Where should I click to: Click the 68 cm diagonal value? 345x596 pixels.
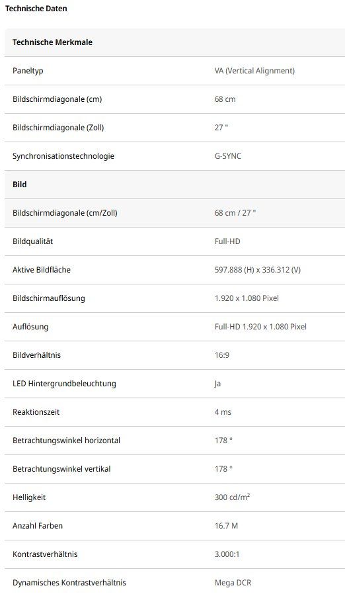(225, 99)
